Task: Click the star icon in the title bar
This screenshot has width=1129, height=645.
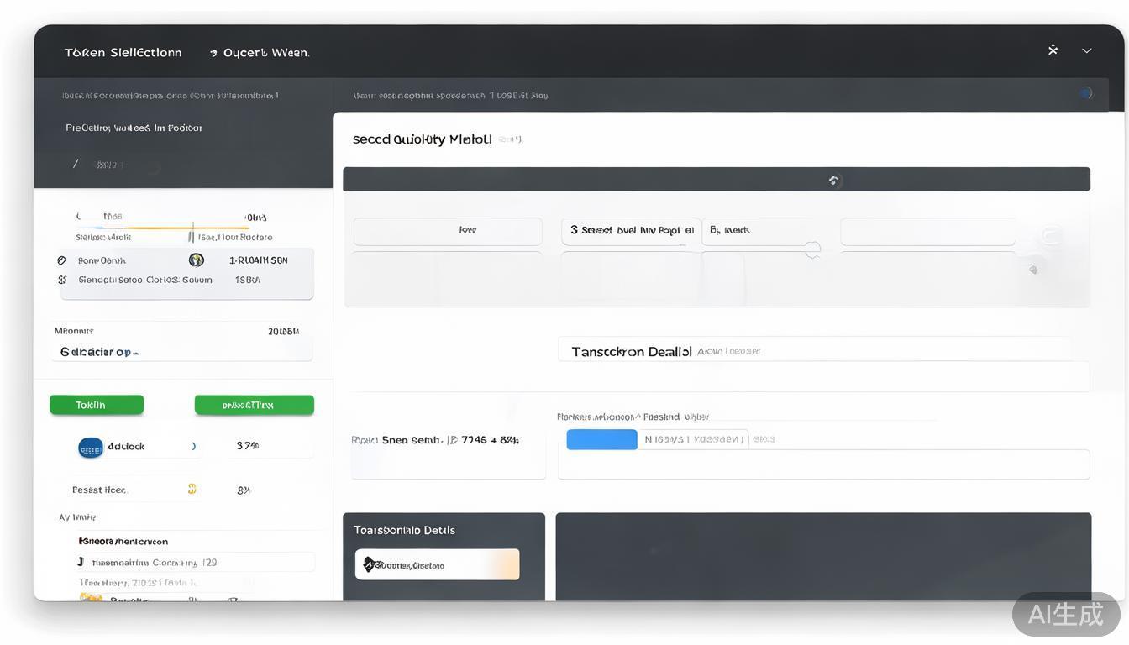Action: [1053, 50]
